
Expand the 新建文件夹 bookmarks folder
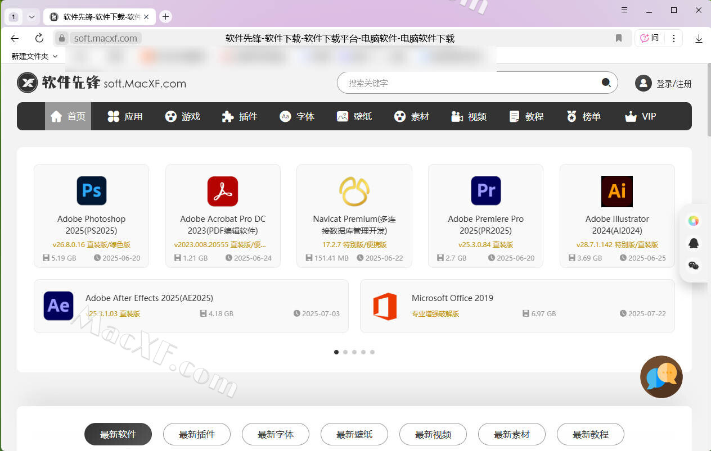[x=34, y=56]
